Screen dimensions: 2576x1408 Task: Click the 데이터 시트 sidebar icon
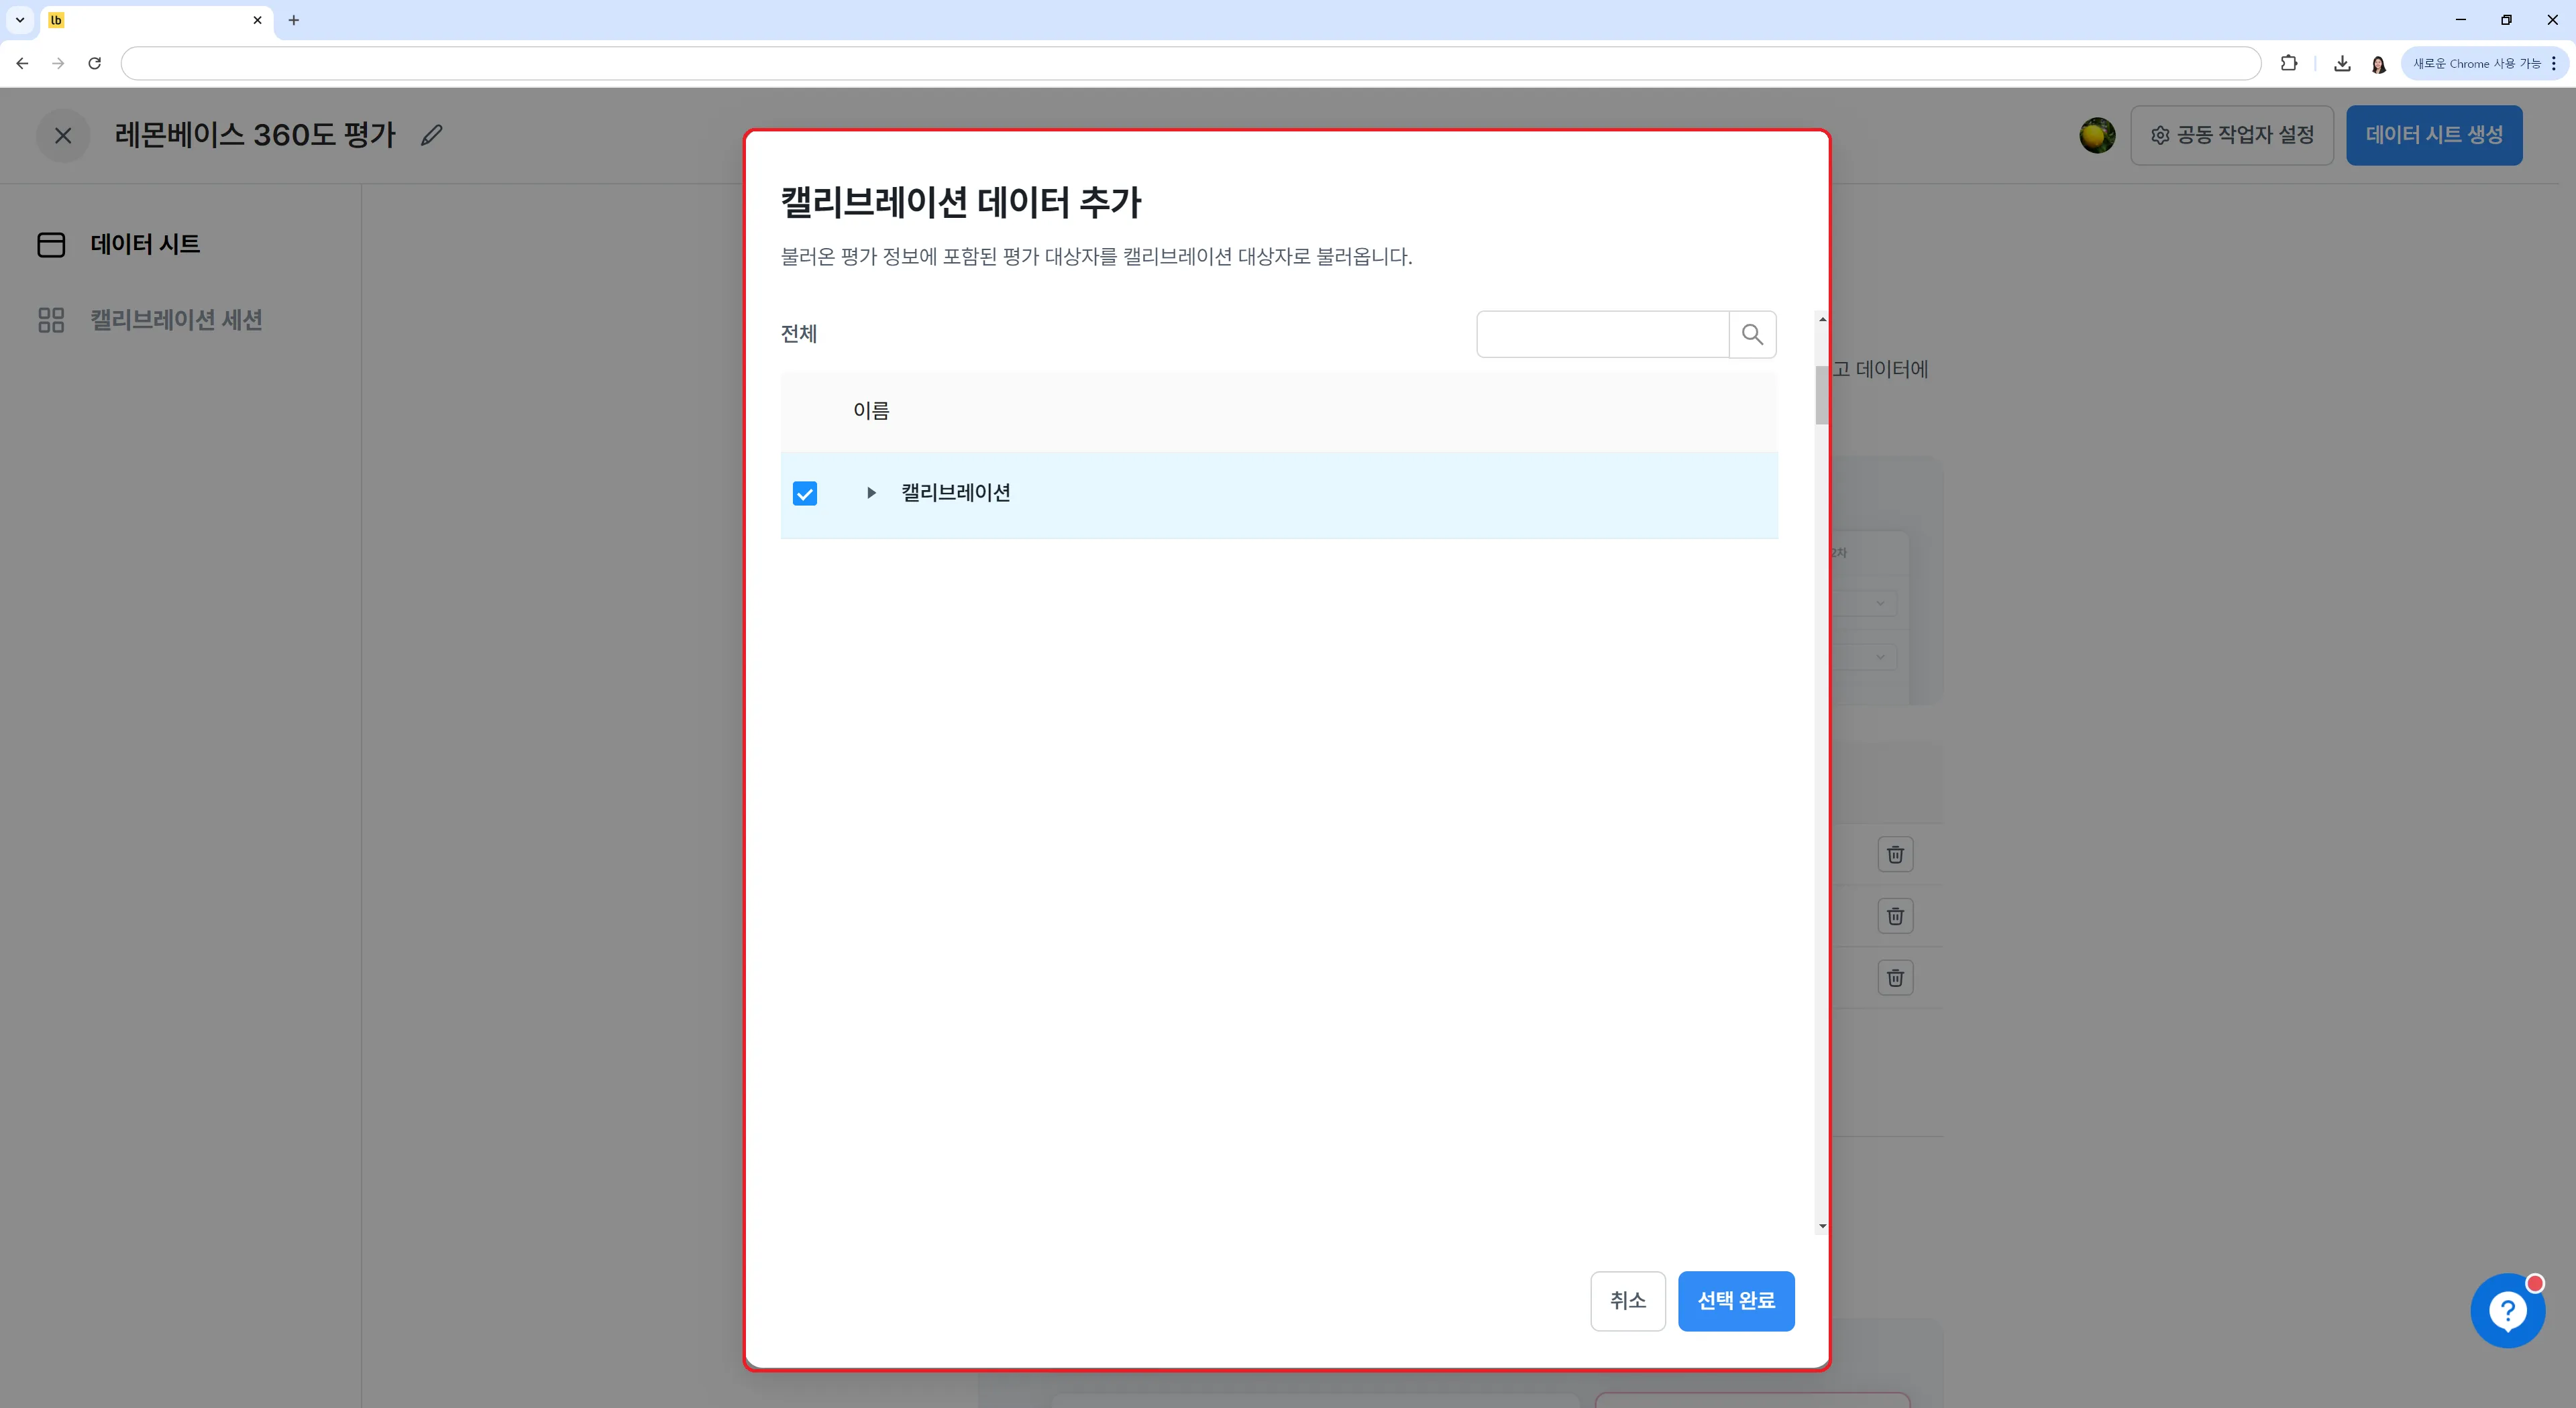coord(51,244)
